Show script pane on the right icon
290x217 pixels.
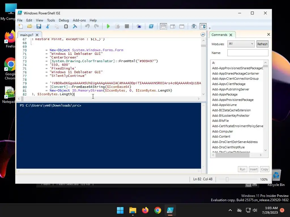[172, 26]
